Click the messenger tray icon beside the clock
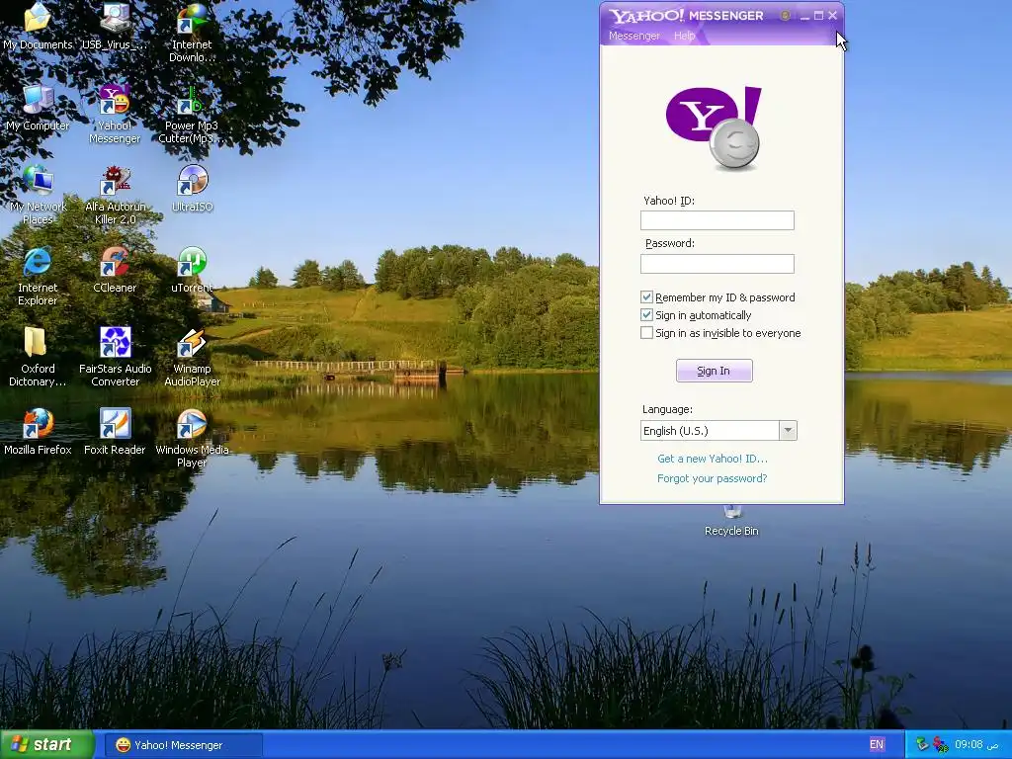Image resolution: width=1012 pixels, height=759 pixels. 941,745
